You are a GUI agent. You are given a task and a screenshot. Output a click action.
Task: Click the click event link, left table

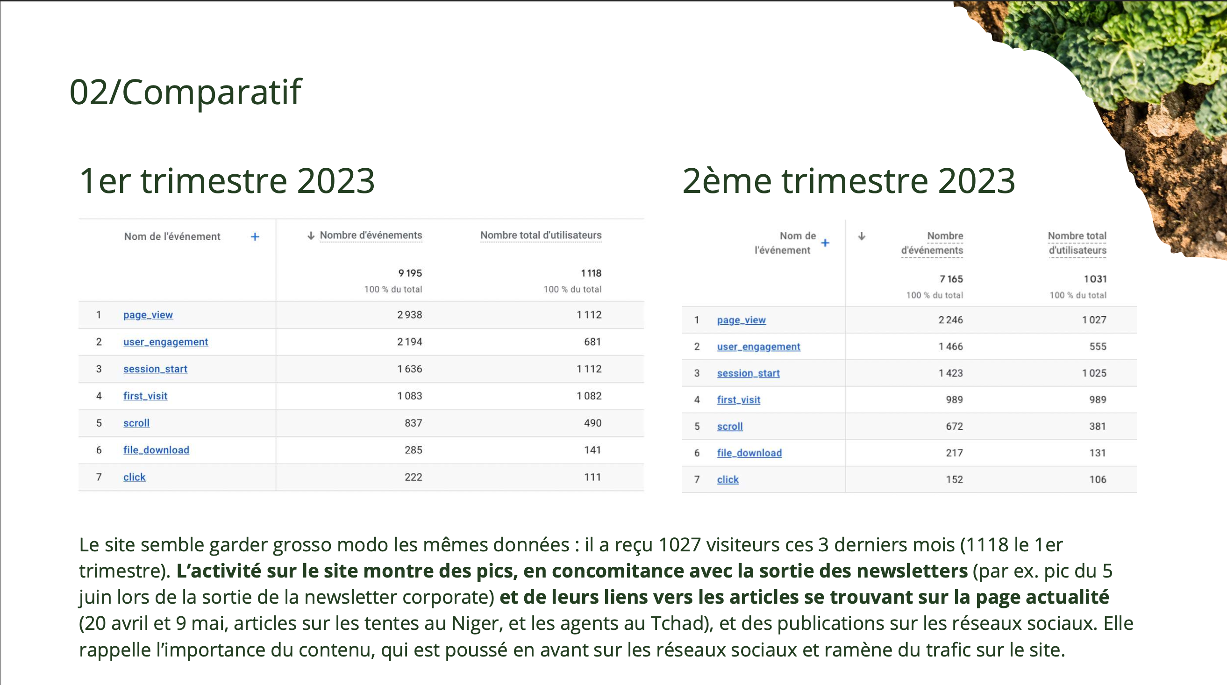134,478
